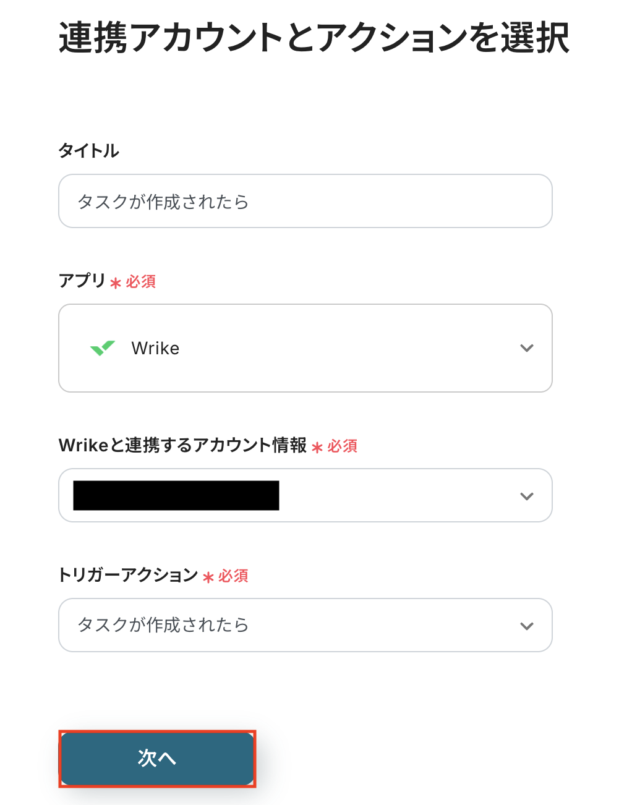
Task: Click the タイトル field label
Action: tap(88, 151)
